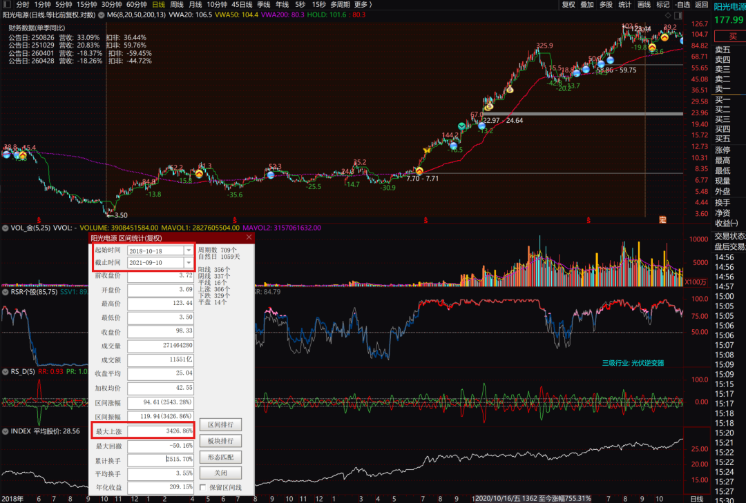This screenshot has width=746, height=503.
Task: Click the 返回 toolbar item
Action: 701,4
